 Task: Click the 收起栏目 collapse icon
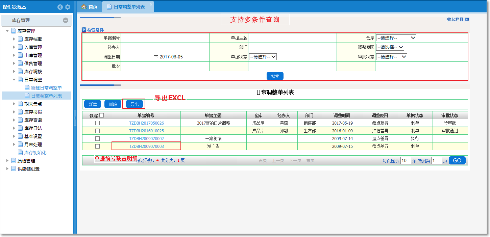point(467,20)
